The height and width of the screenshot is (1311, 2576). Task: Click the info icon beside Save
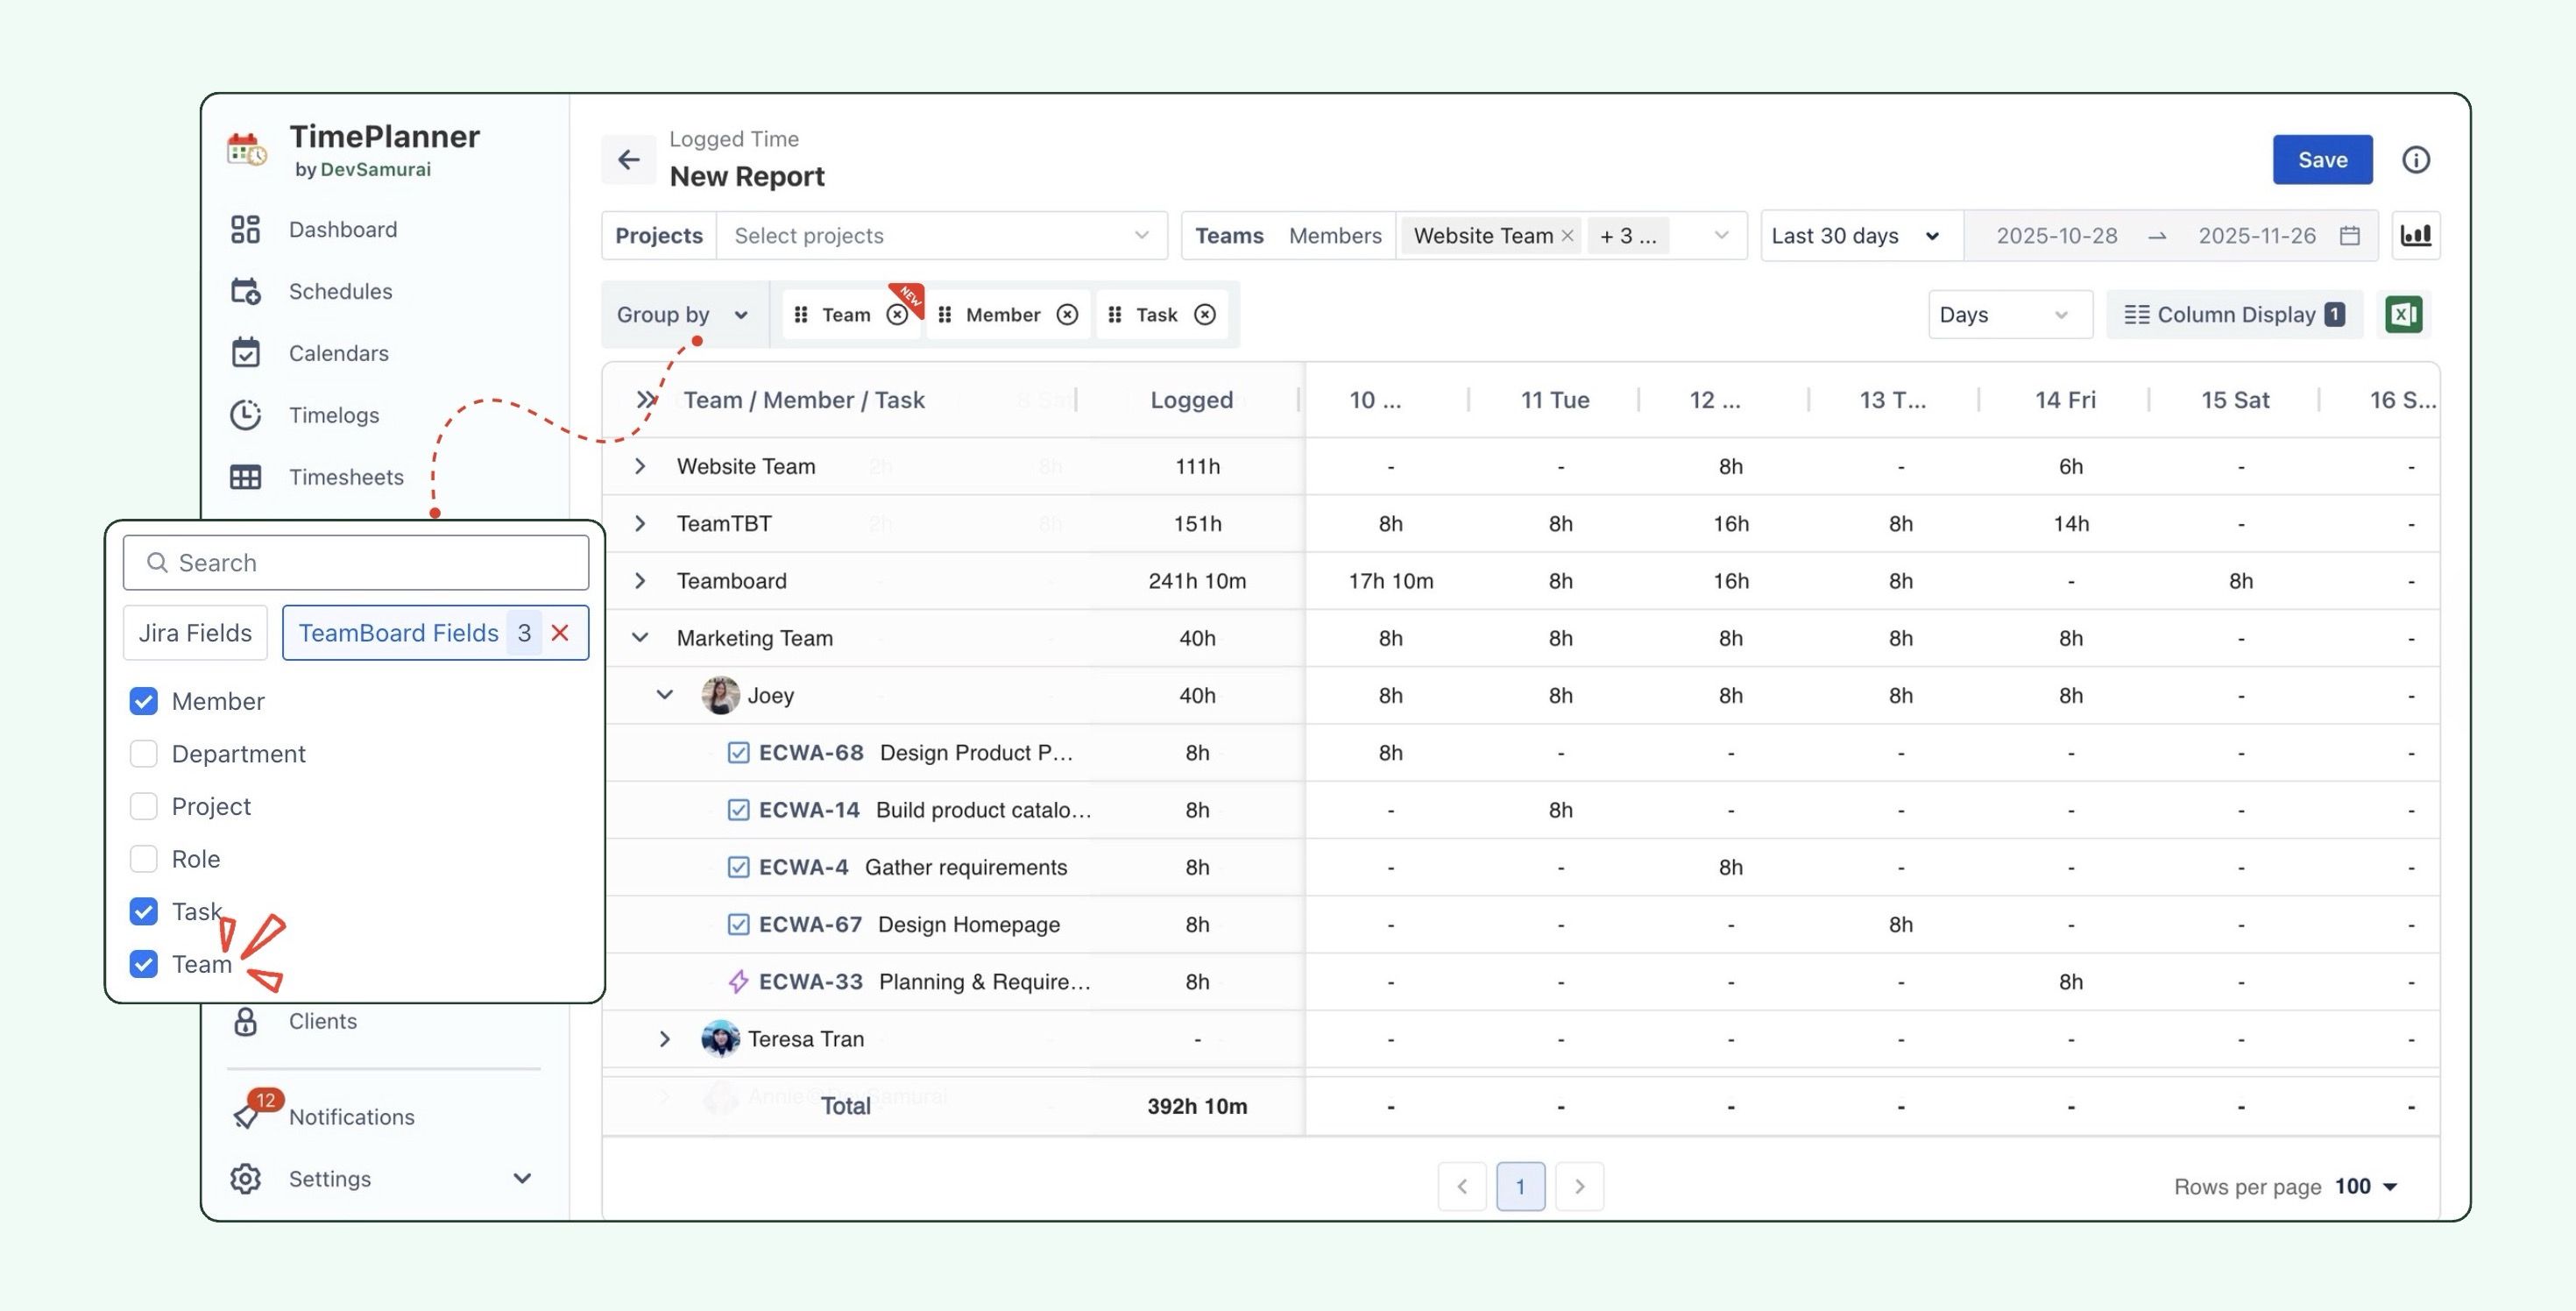click(2415, 160)
